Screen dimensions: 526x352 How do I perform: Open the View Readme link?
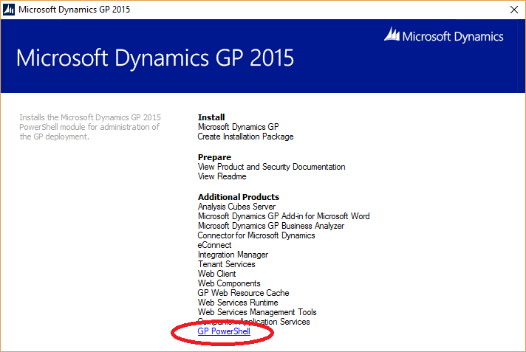pyautogui.click(x=222, y=176)
